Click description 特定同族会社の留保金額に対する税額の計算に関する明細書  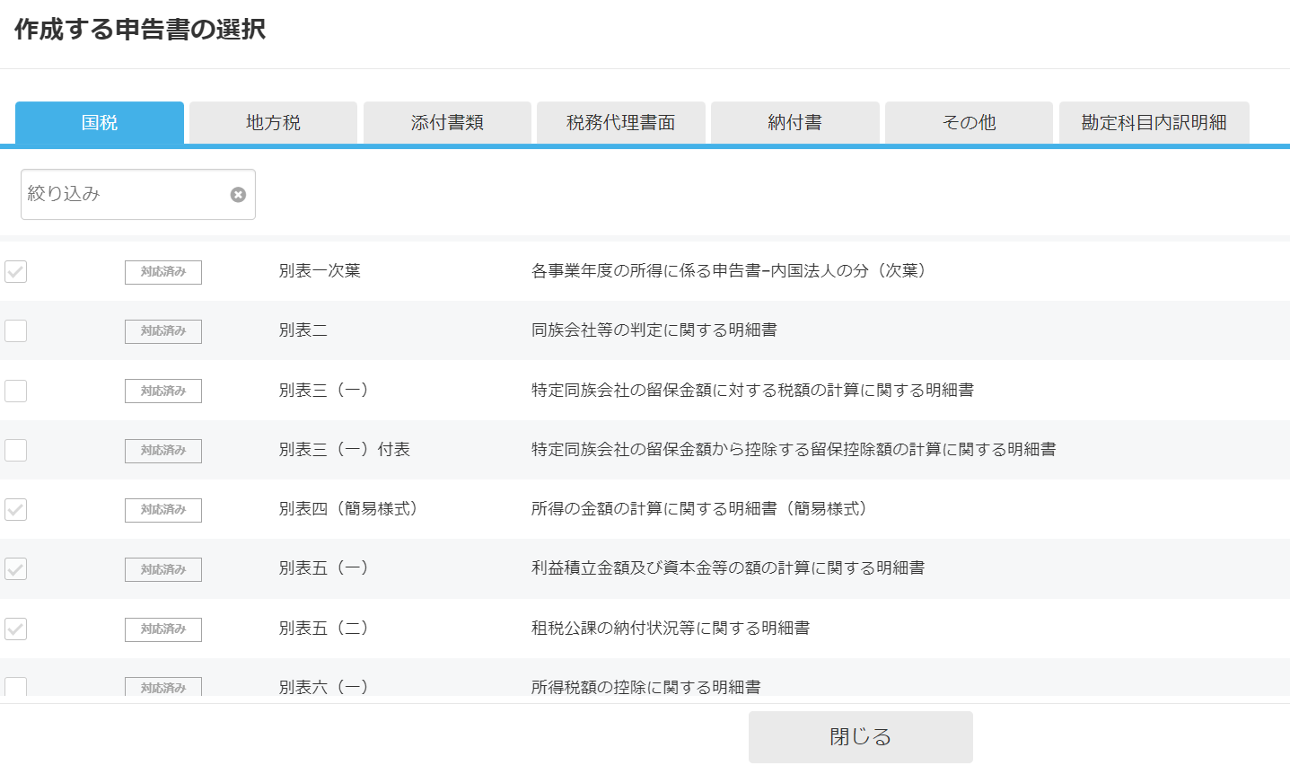point(752,391)
